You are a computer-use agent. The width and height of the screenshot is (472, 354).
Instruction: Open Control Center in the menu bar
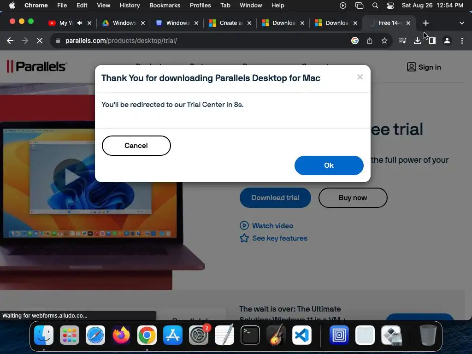(x=390, y=6)
